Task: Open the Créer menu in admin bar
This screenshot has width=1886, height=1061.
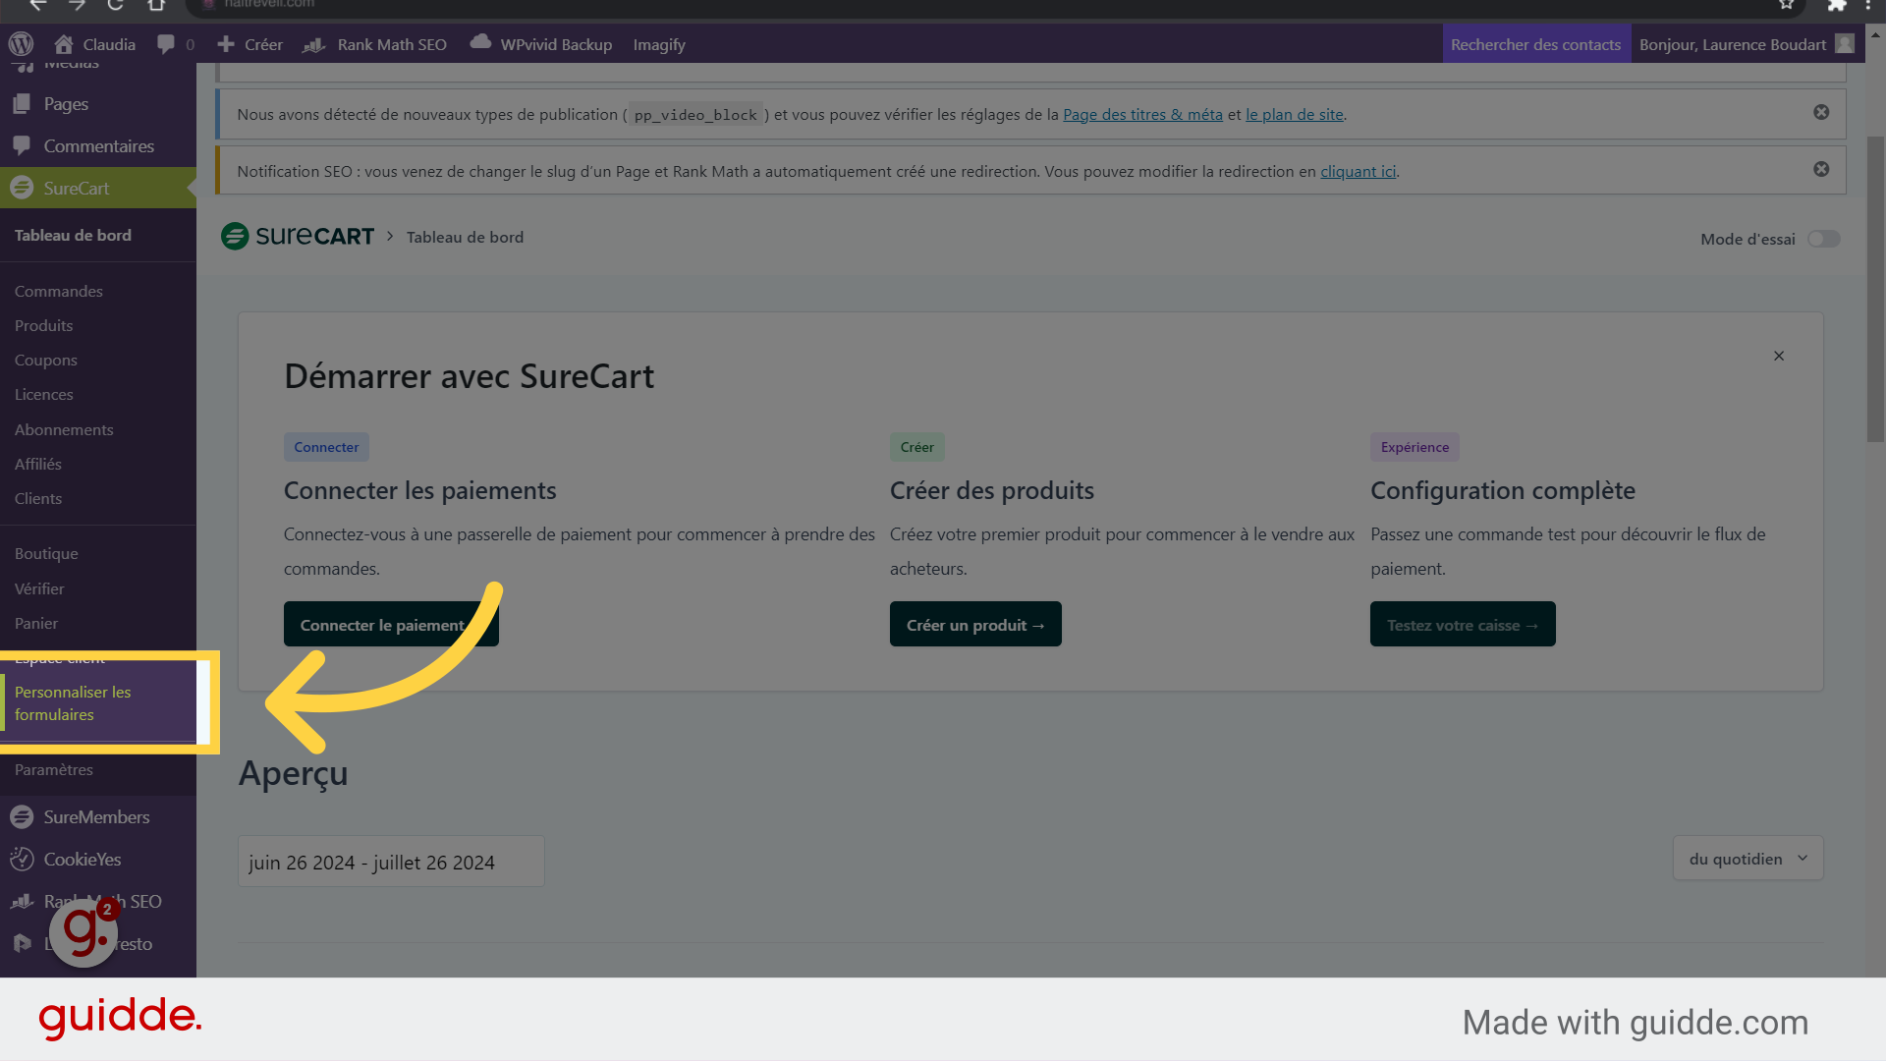Action: tap(250, 44)
